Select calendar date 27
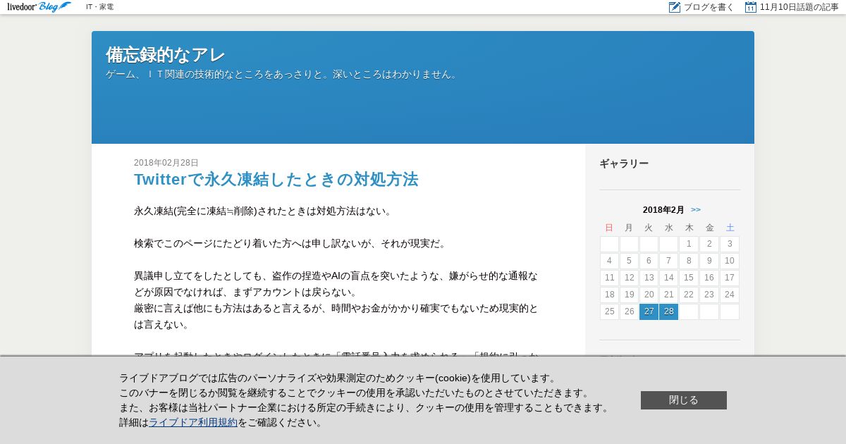846x444 pixels. (649, 312)
